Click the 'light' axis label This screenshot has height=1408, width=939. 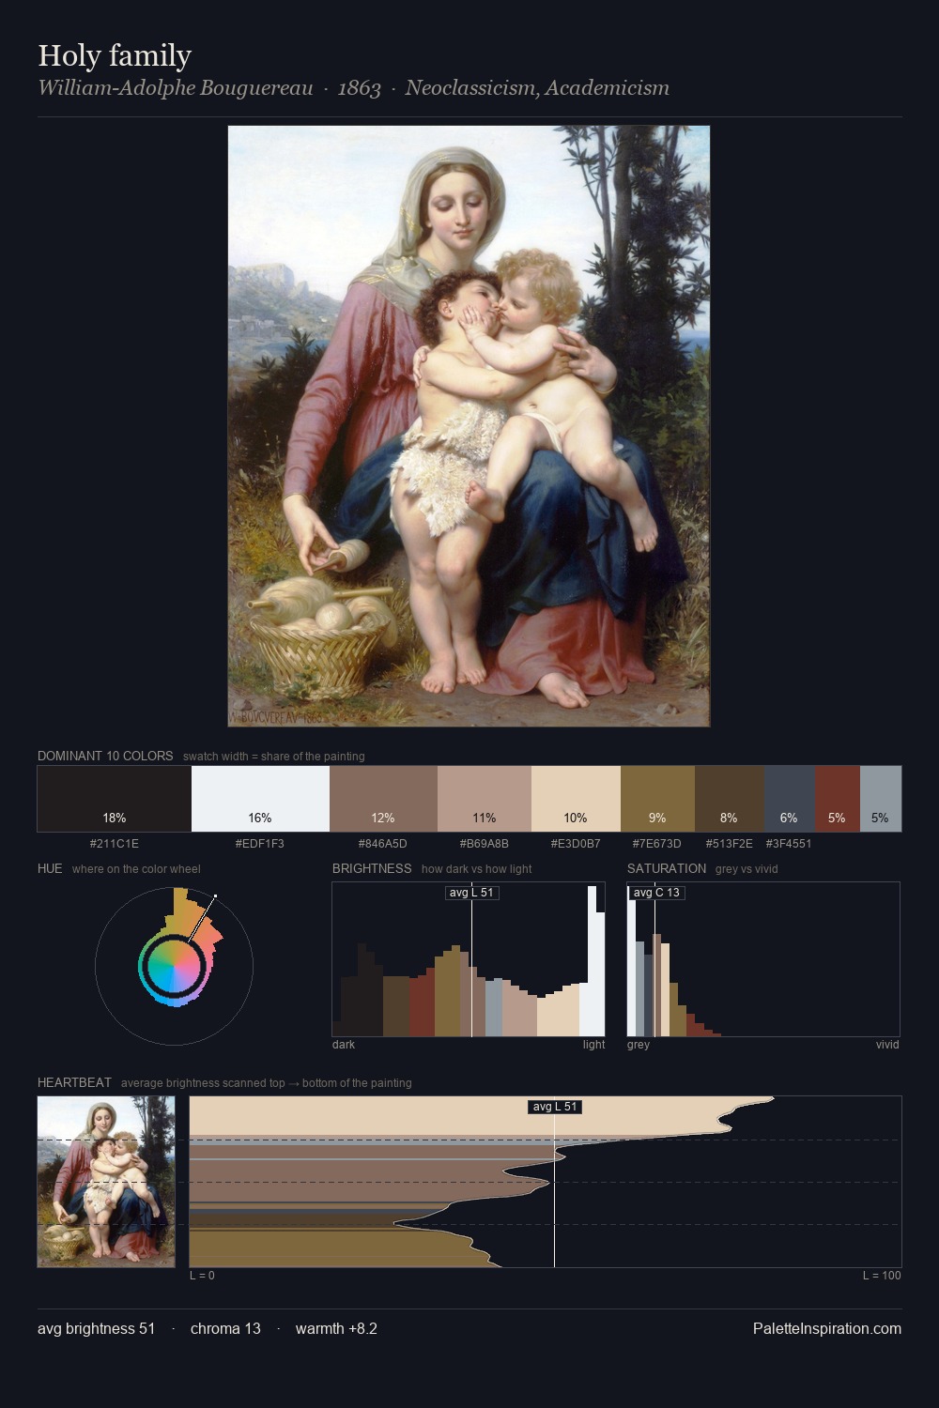pyautogui.click(x=593, y=1045)
